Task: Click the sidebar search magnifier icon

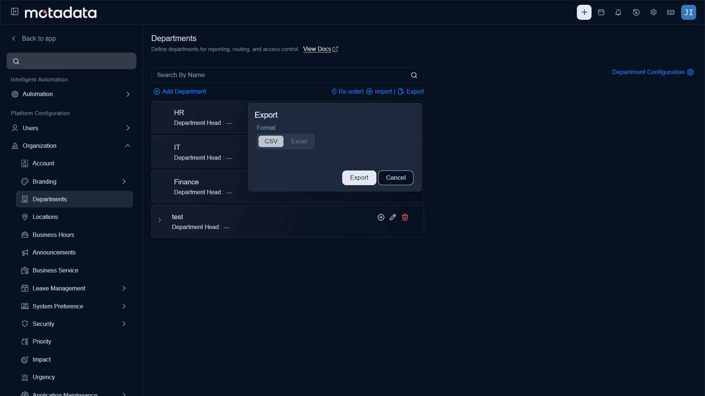Action: [16, 61]
